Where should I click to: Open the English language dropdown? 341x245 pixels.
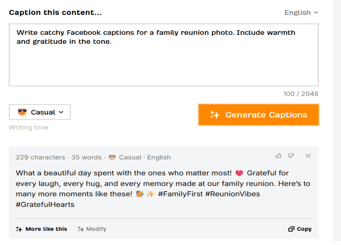click(301, 13)
